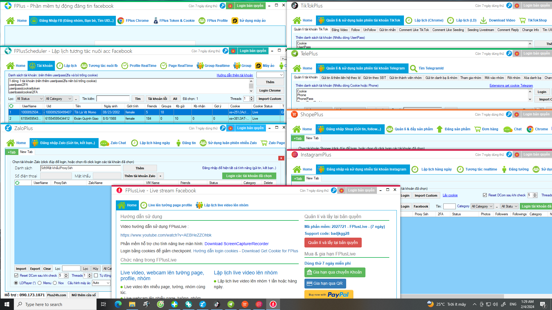Image resolution: width=552 pixels, height=310 pixels.
Task: Click Login Chrome button in FPlusScheduler
Action: (270, 90)
